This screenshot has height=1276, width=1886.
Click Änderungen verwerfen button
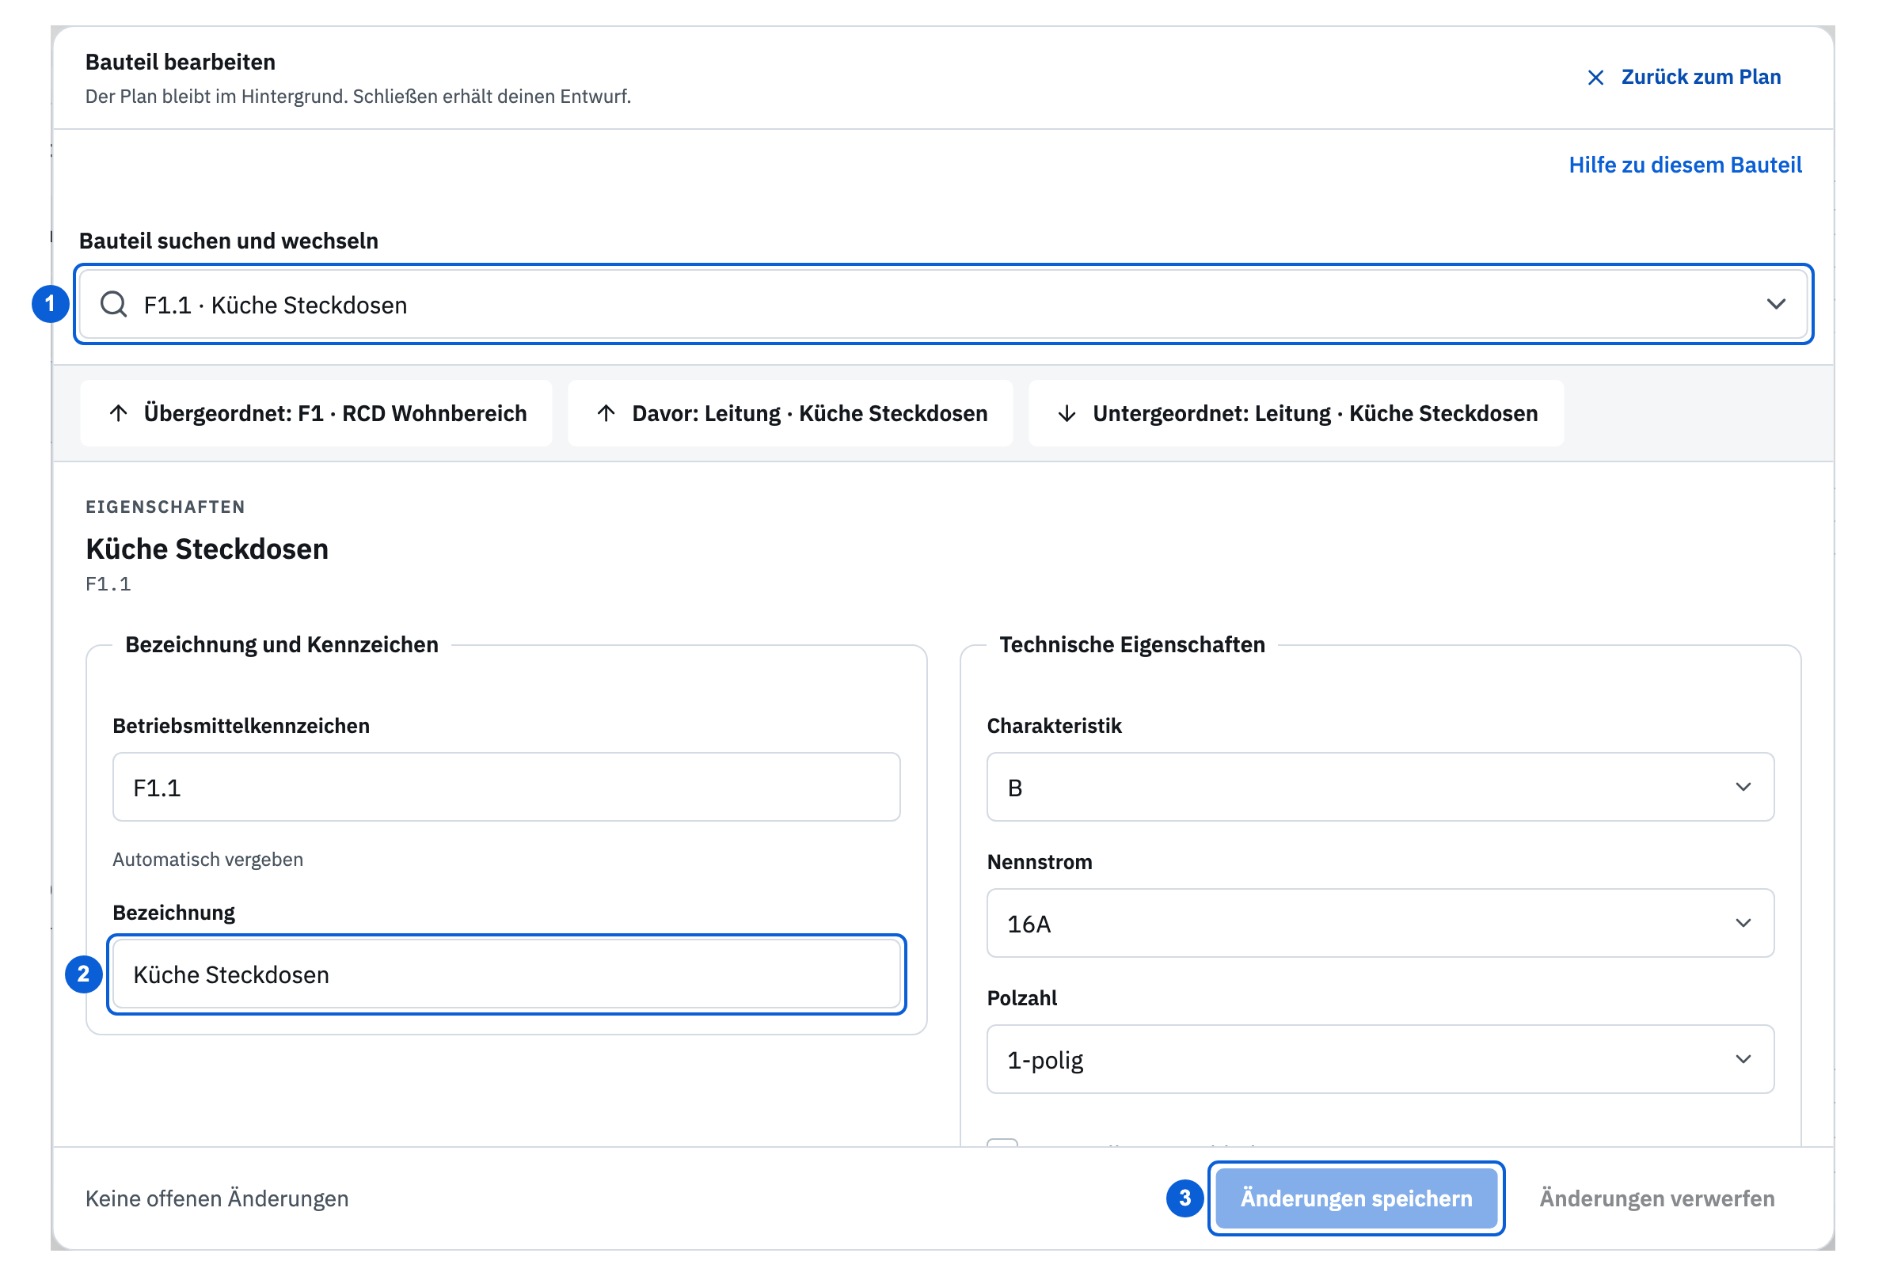tap(1656, 1198)
